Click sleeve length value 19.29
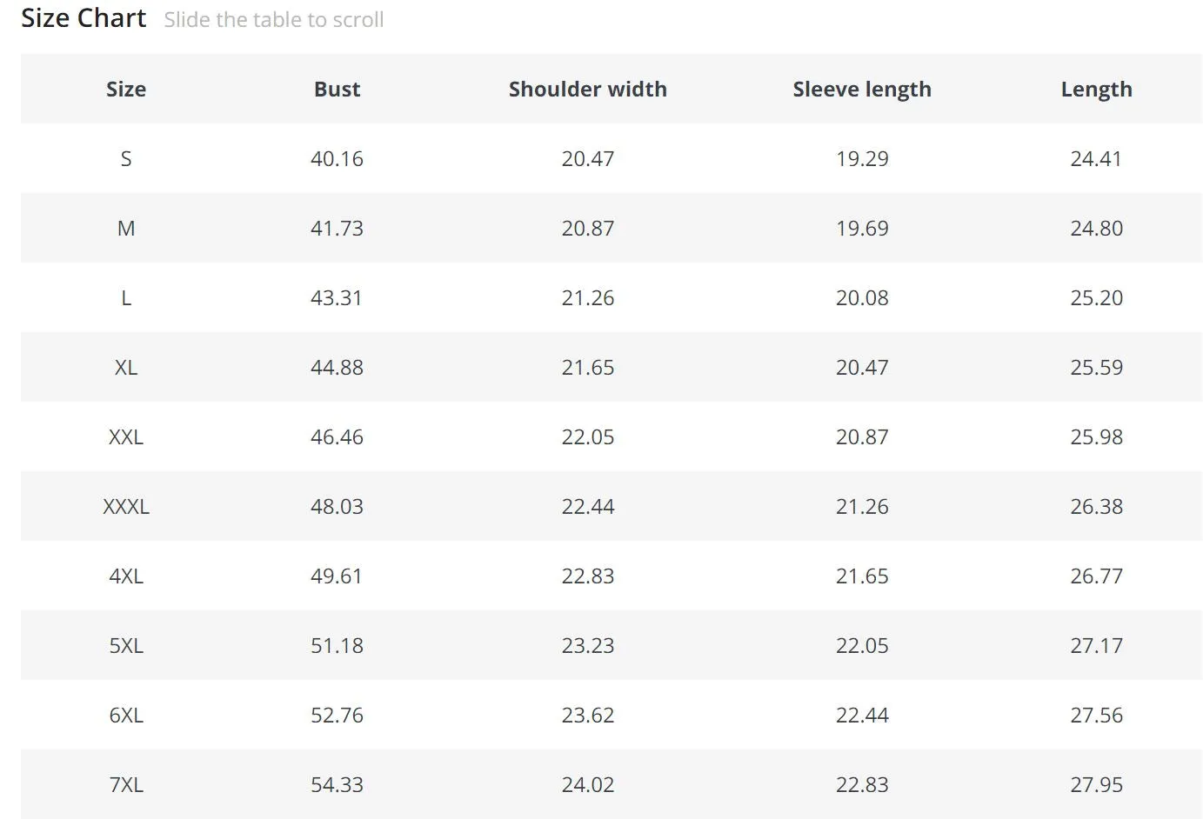1203x819 pixels. coord(862,158)
